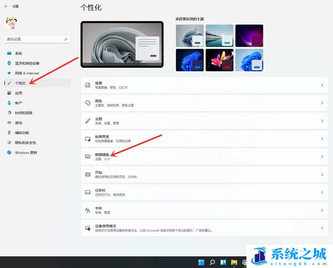Click the paintbrush icon for 个性化
The height and width of the screenshot is (268, 333).
pos(9,83)
